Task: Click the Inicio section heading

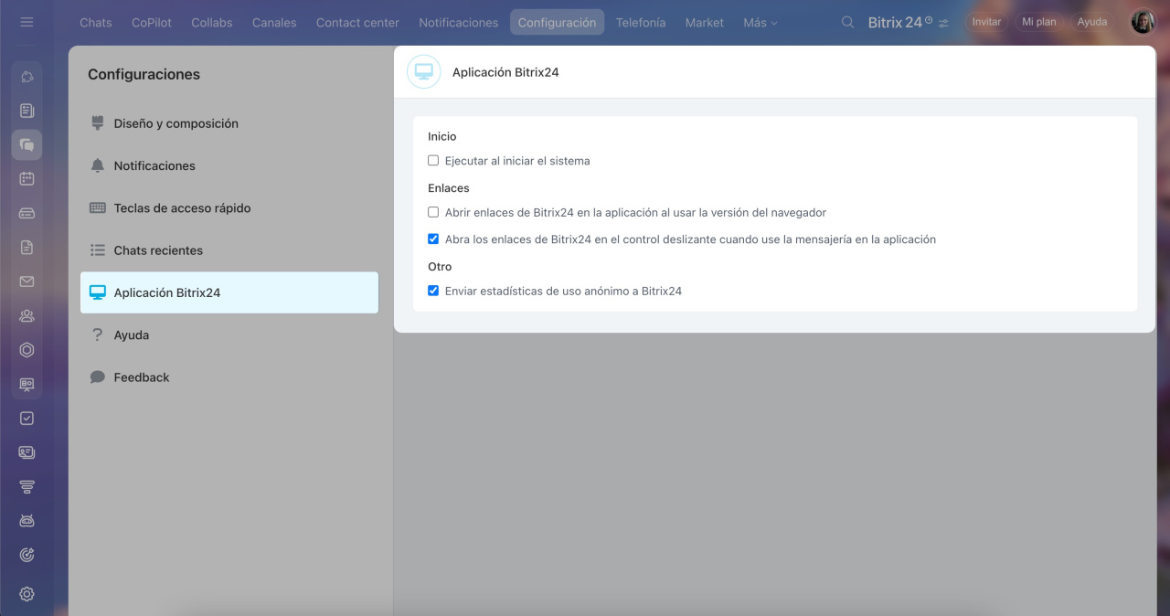Action: click(x=441, y=136)
